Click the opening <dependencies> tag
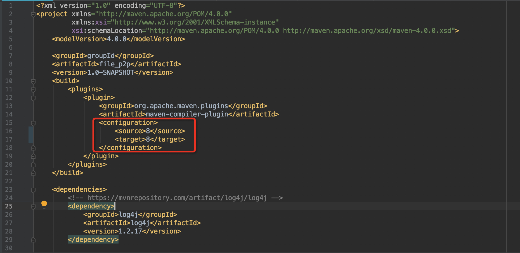Screen dimensions: 520x253 [x=79, y=189]
